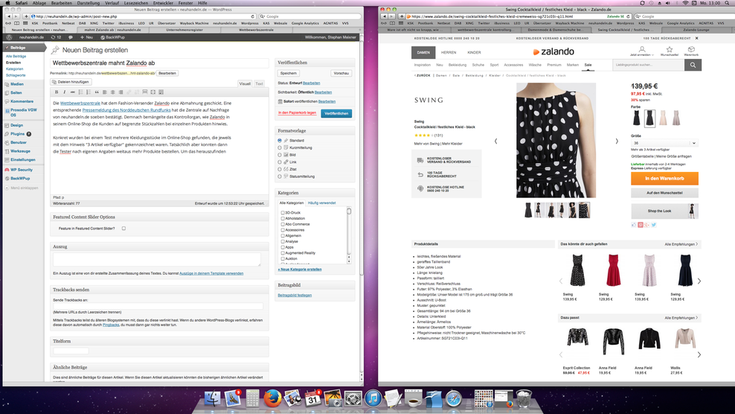
Task: Switch to the Häufig verwendet categories tab
Action: coord(321,203)
